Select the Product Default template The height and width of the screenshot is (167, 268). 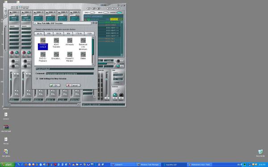(43, 44)
